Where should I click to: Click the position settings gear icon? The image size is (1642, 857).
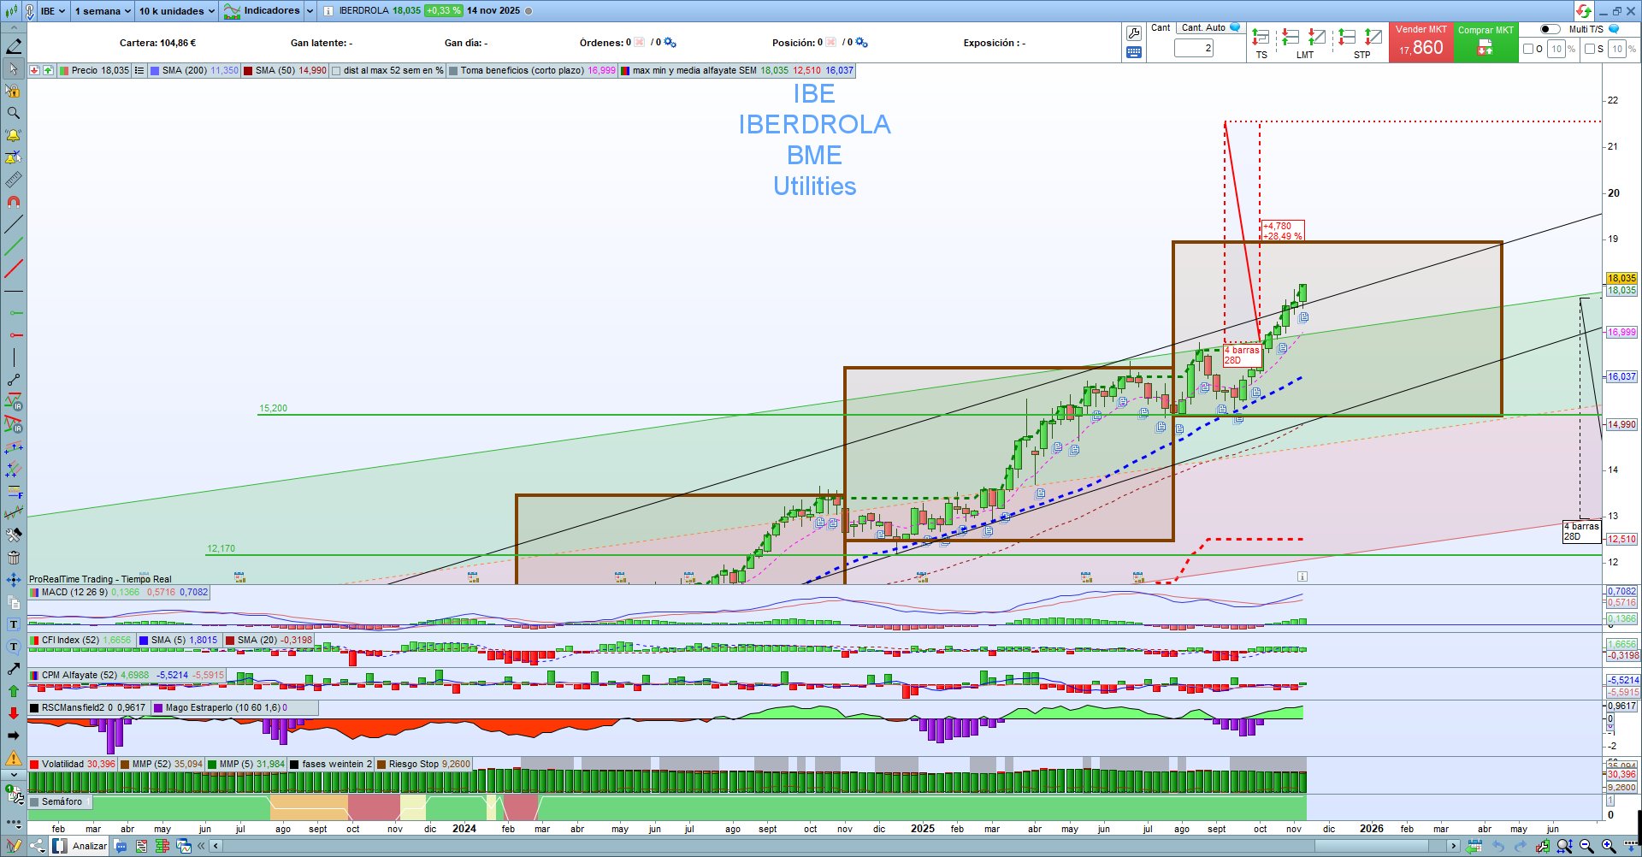(861, 43)
